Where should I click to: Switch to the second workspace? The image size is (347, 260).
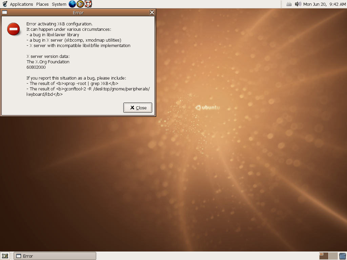pos(333,256)
